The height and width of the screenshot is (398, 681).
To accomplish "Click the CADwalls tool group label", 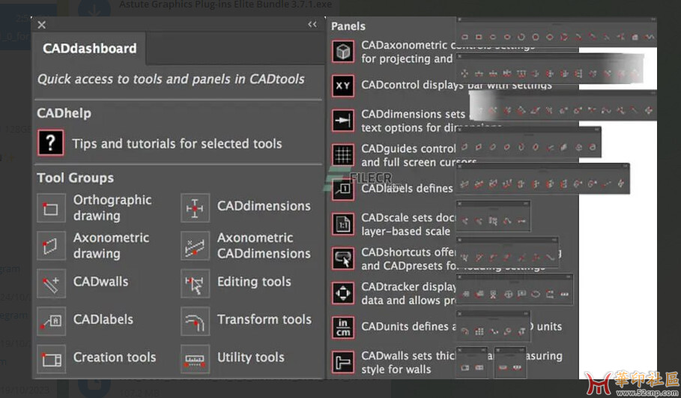I will pos(100,282).
